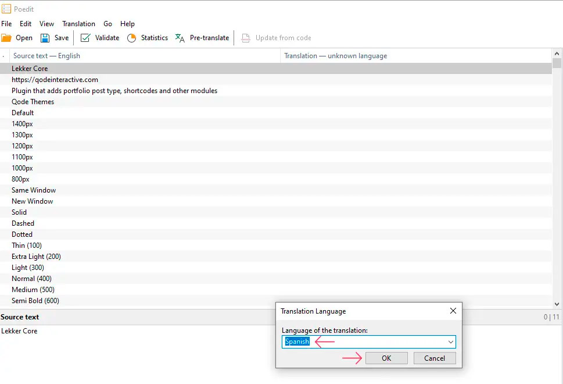The height and width of the screenshot is (384, 563).
Task: Open the View menu
Action: coord(46,24)
